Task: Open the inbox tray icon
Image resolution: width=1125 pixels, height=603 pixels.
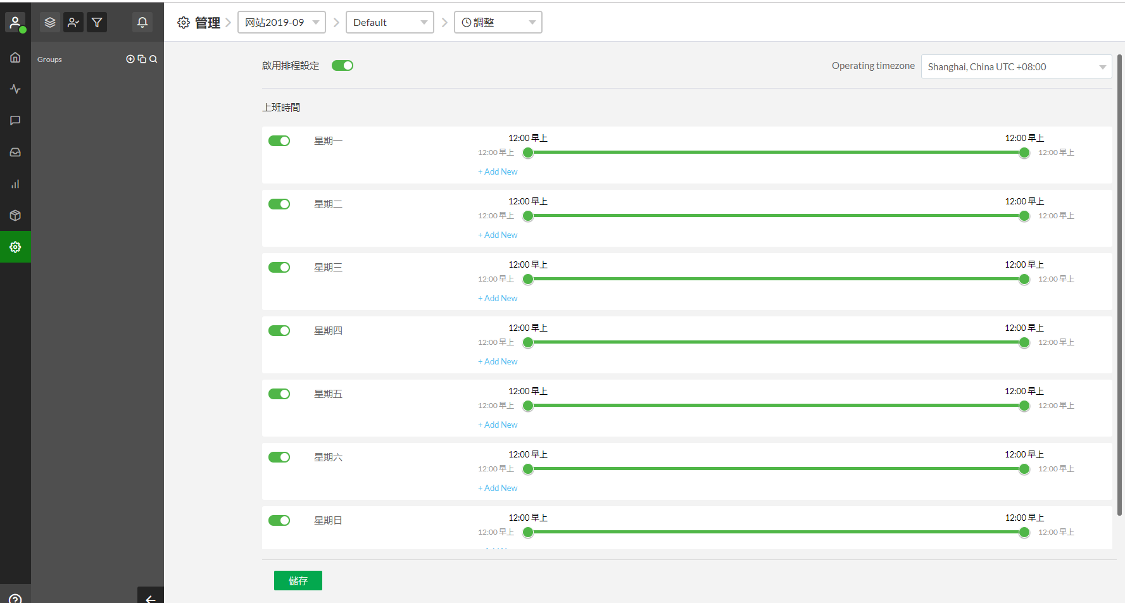Action: tap(15, 152)
